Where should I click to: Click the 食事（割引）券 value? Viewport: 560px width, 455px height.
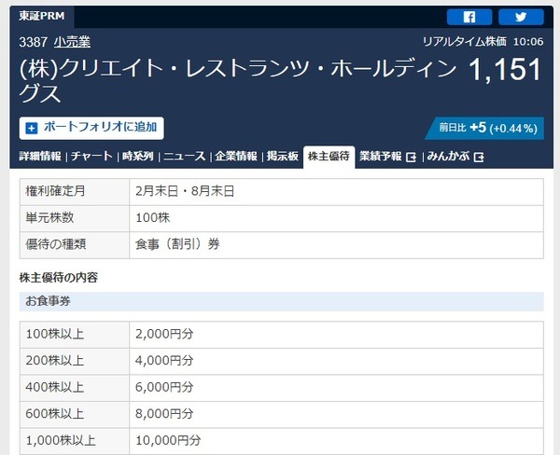tap(177, 244)
